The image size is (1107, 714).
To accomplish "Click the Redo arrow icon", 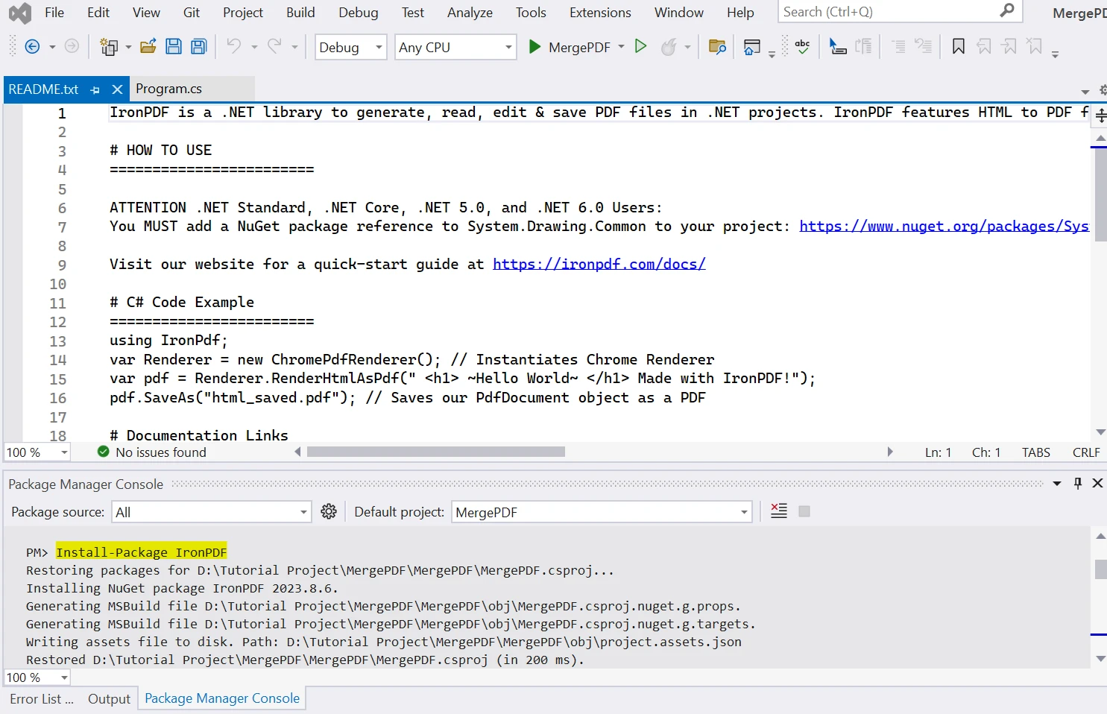I will pos(274,46).
